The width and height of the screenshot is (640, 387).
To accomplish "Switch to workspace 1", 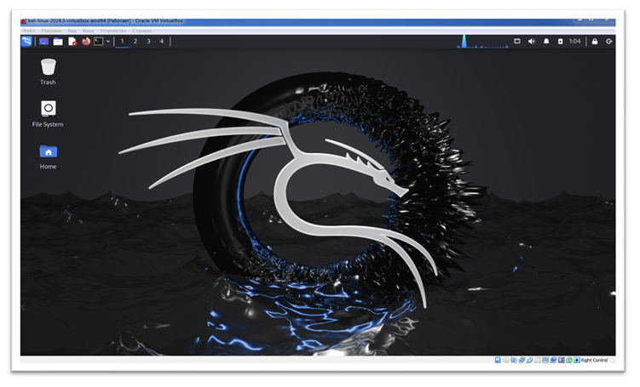I will pos(122,41).
